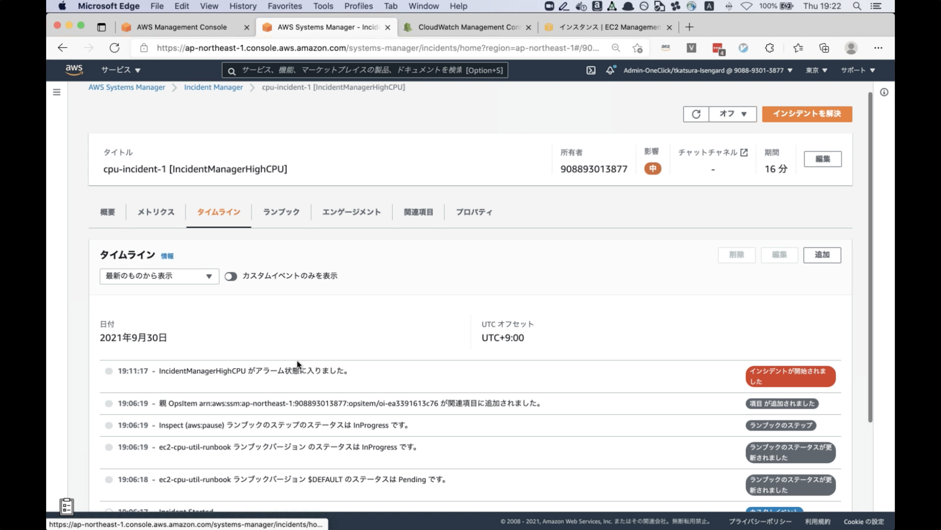Open the timeline 情報 link

pos(167,256)
